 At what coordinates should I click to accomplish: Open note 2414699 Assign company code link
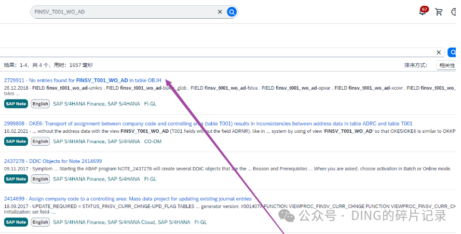(x=128, y=199)
